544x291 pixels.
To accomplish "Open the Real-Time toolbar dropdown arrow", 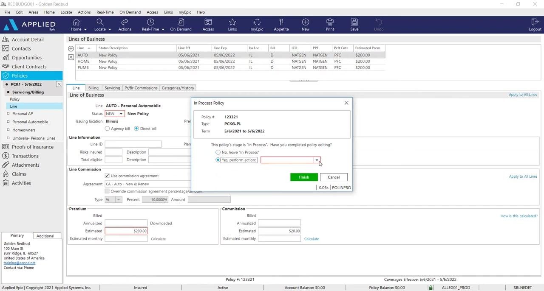I will (x=163, y=30).
